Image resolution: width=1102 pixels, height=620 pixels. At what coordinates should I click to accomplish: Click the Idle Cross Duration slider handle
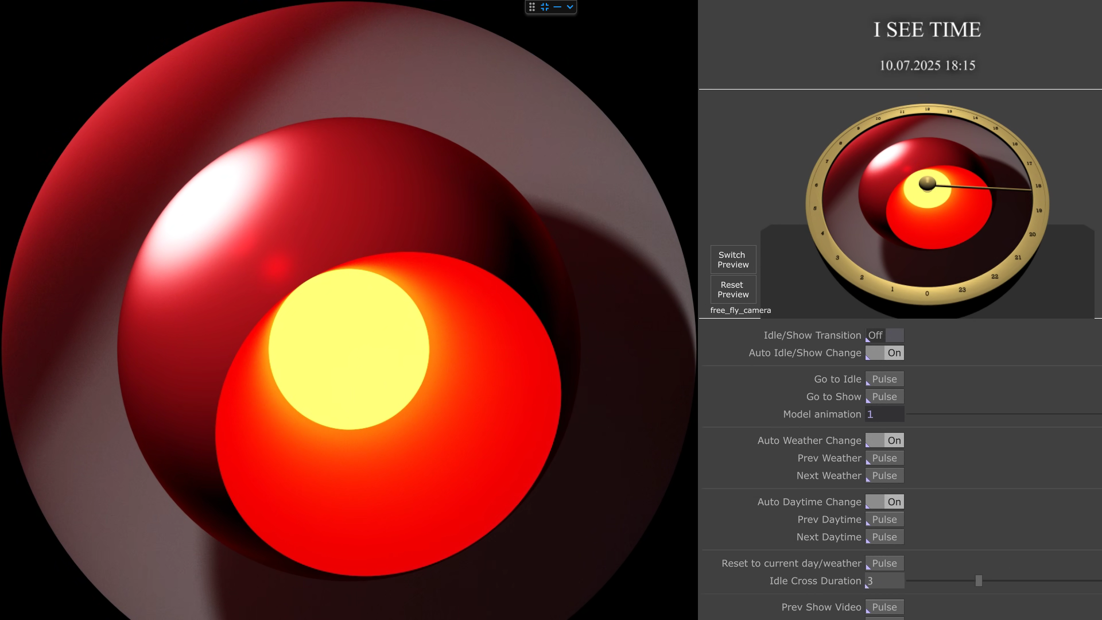point(979,581)
